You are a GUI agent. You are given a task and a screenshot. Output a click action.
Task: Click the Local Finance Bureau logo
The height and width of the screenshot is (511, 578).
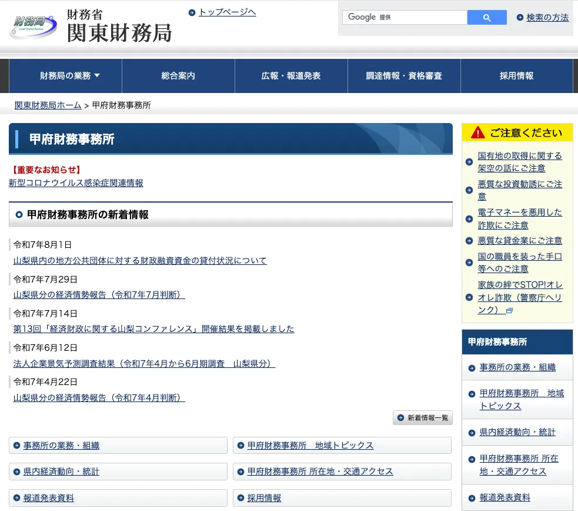point(34,25)
